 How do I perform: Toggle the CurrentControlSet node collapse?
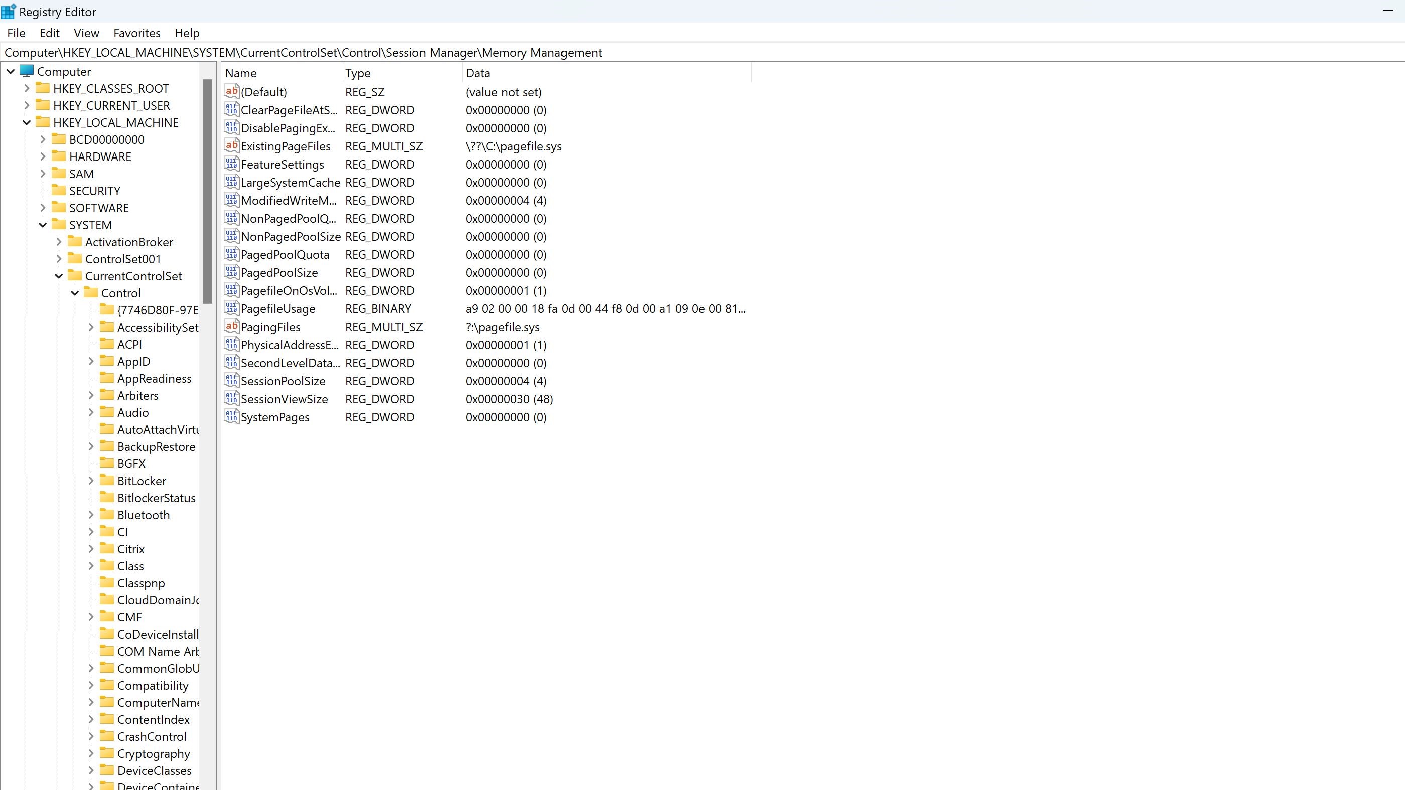pos(59,276)
